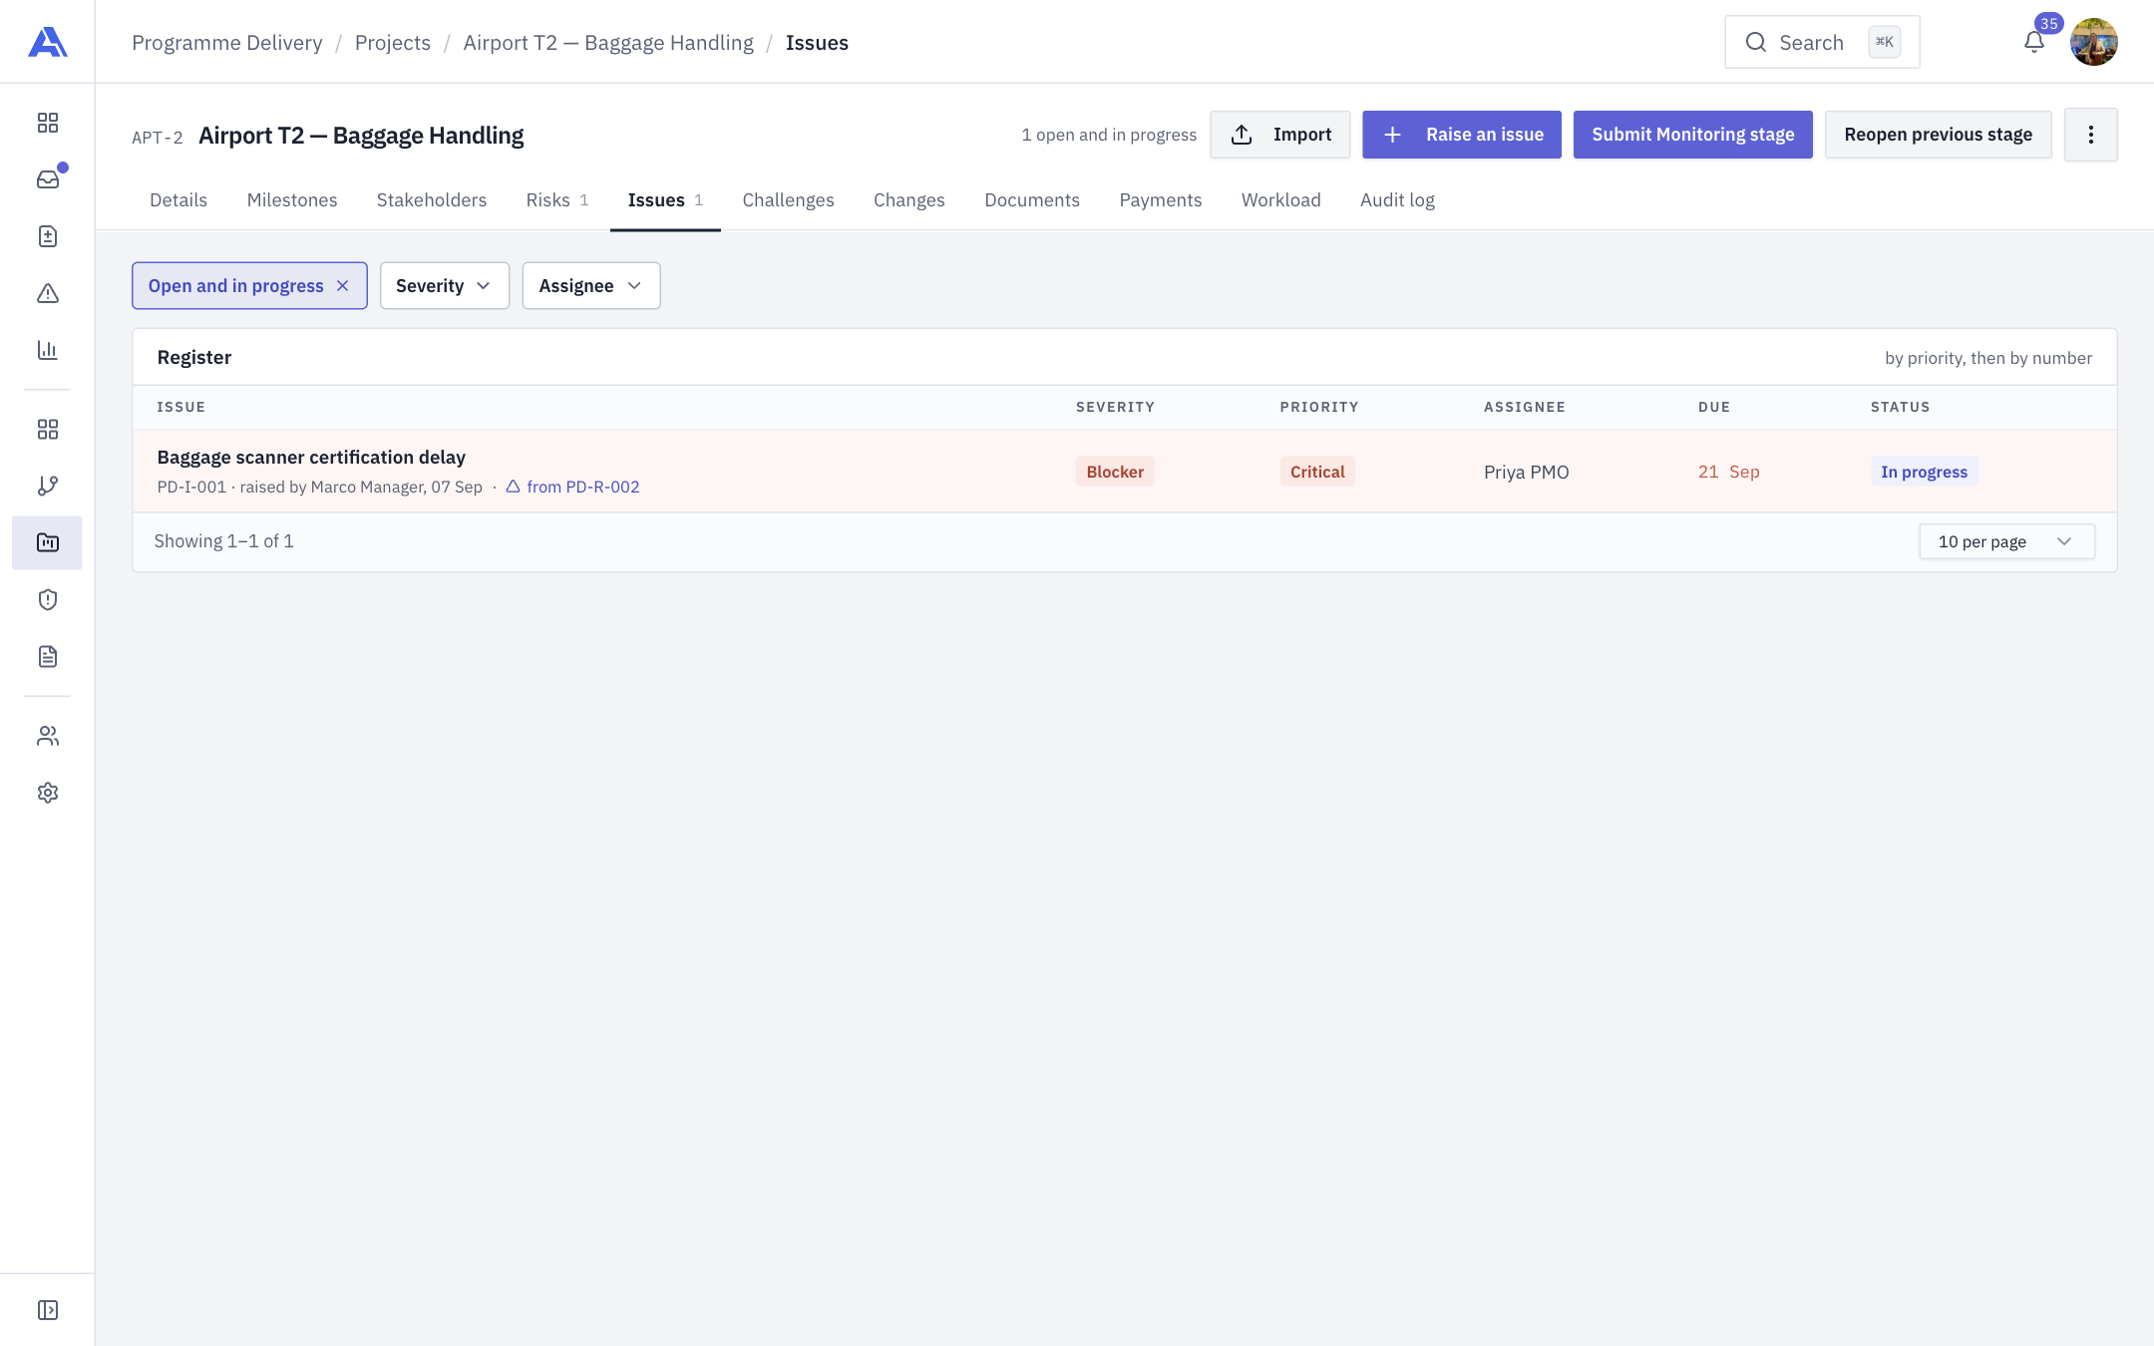2154x1346 pixels.
Task: Open the Risks tab
Action: click(557, 200)
